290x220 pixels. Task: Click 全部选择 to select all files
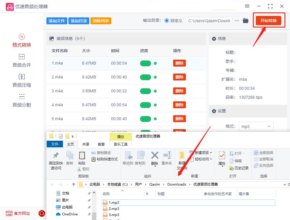point(263,153)
